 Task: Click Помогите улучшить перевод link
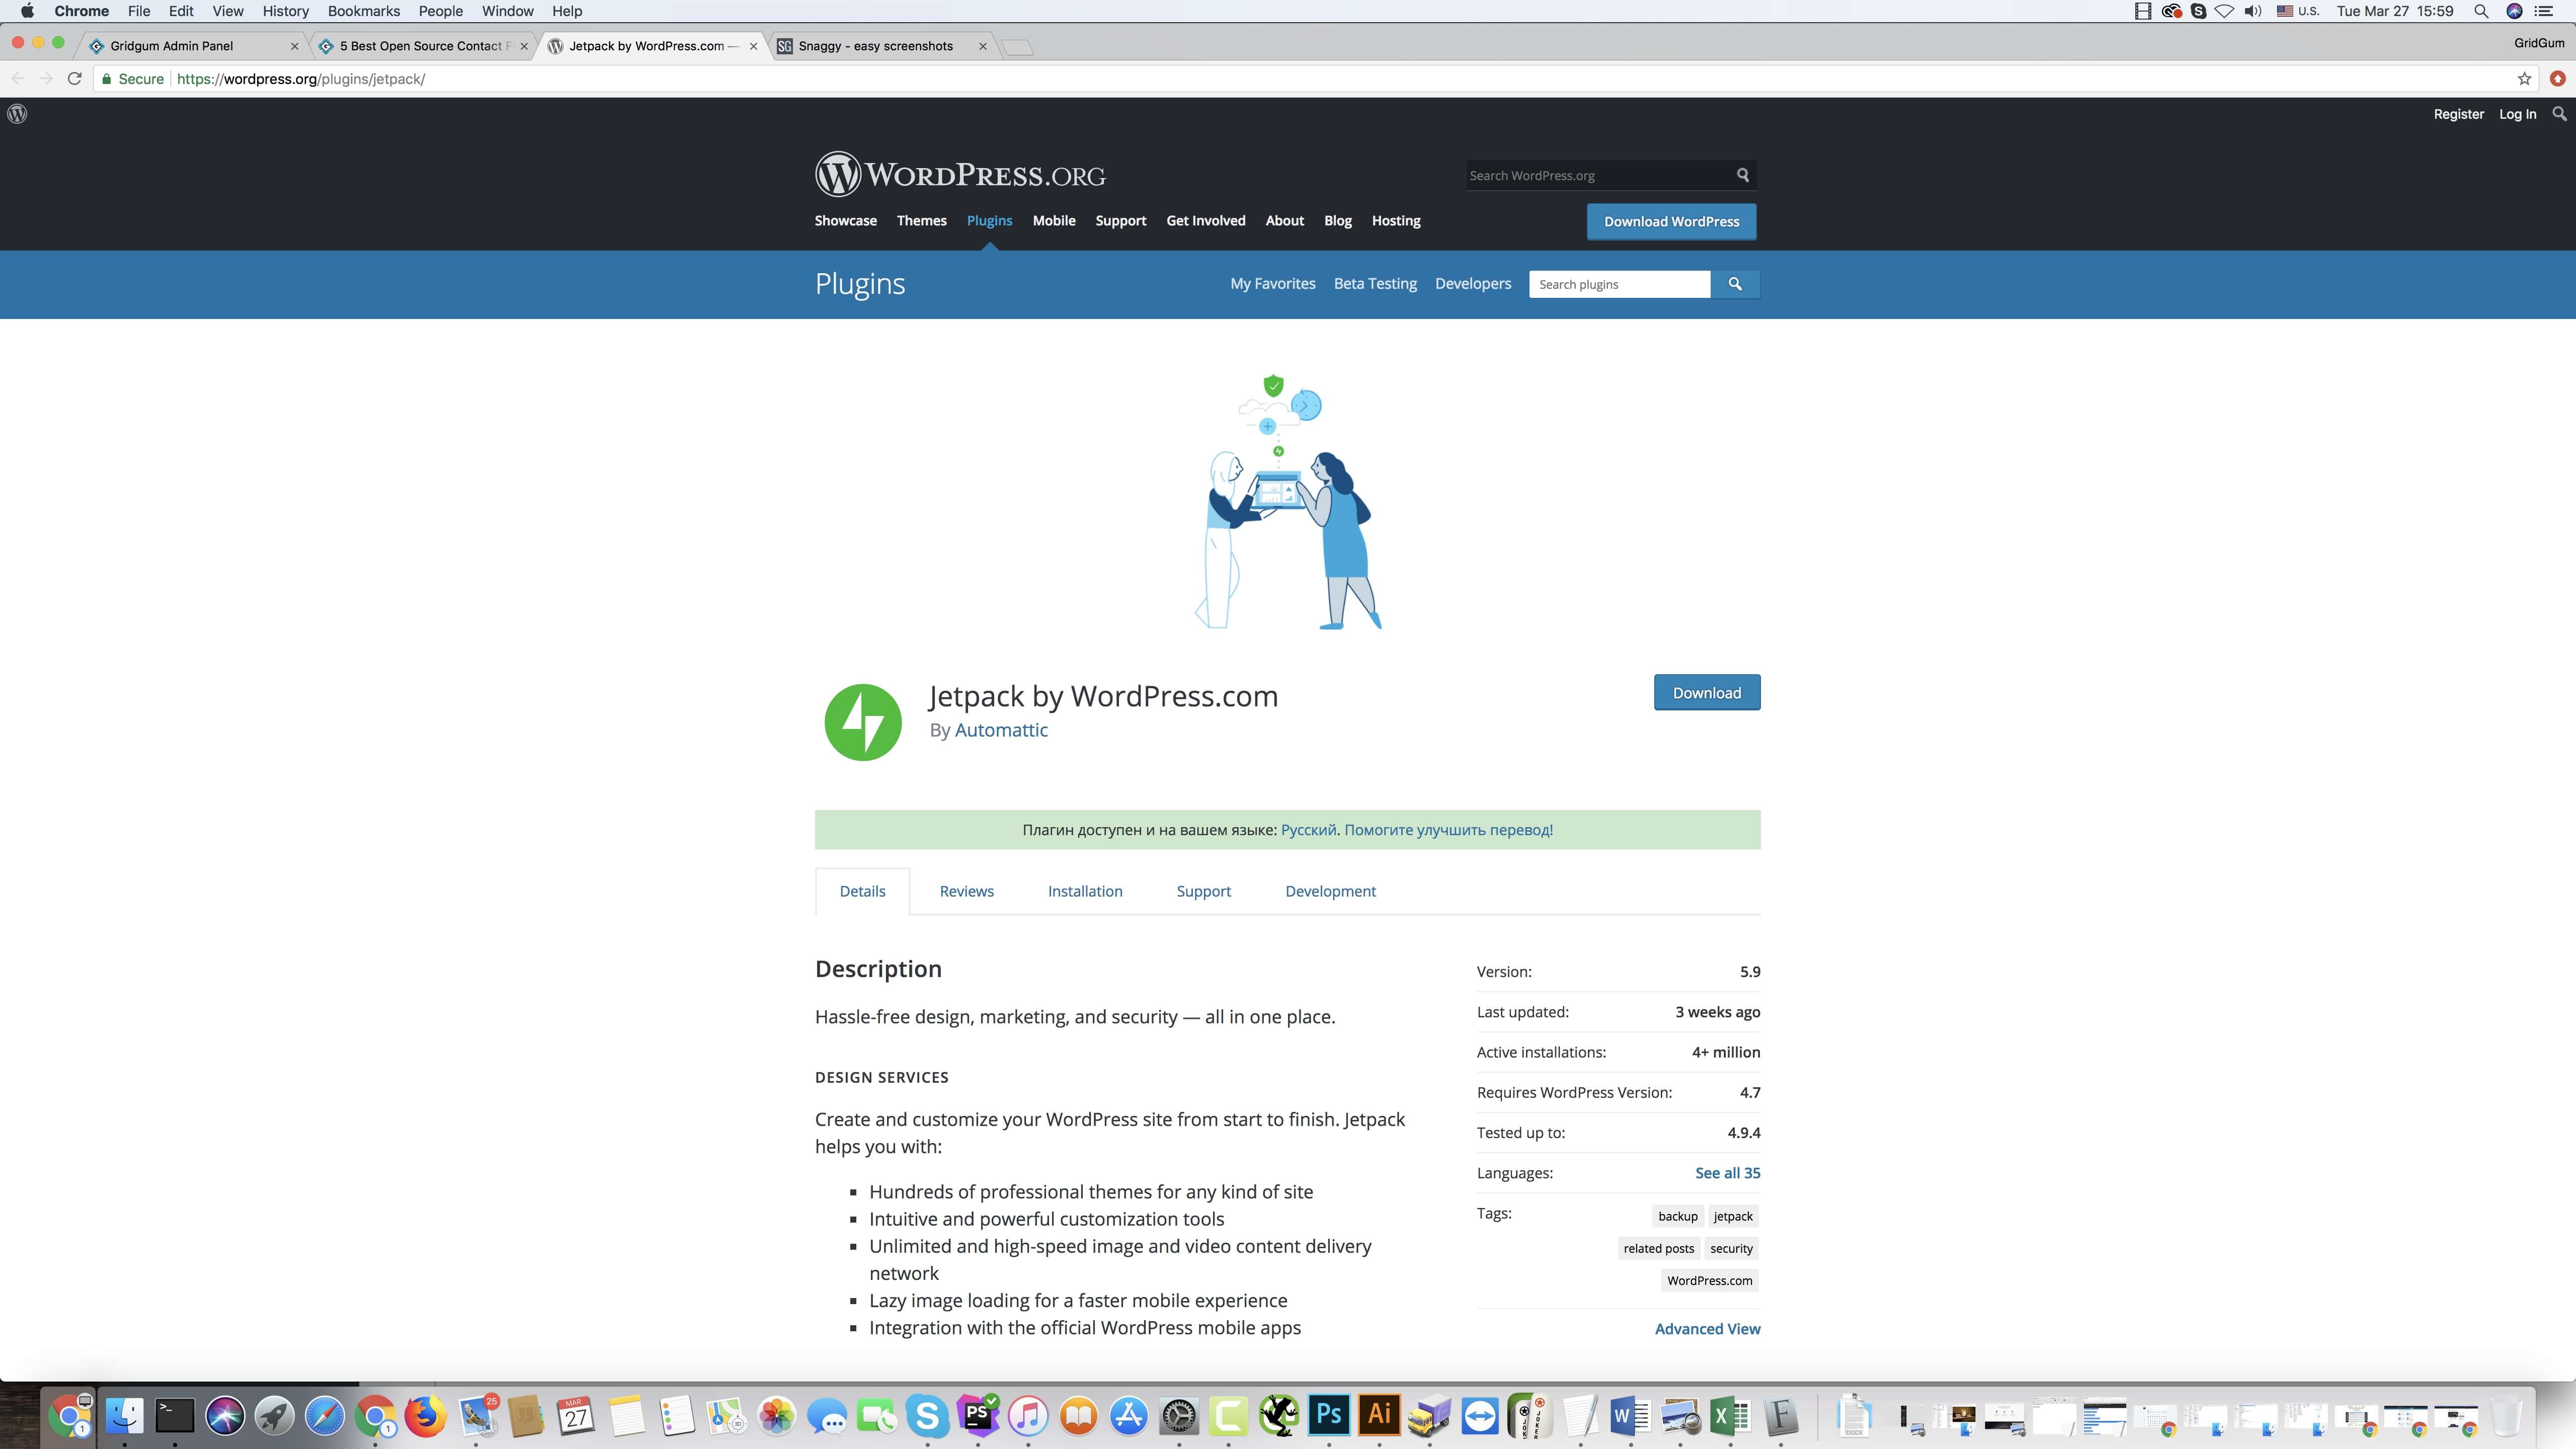tap(1448, 830)
